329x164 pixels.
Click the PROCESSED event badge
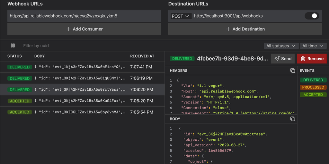pyautogui.click(x=313, y=87)
